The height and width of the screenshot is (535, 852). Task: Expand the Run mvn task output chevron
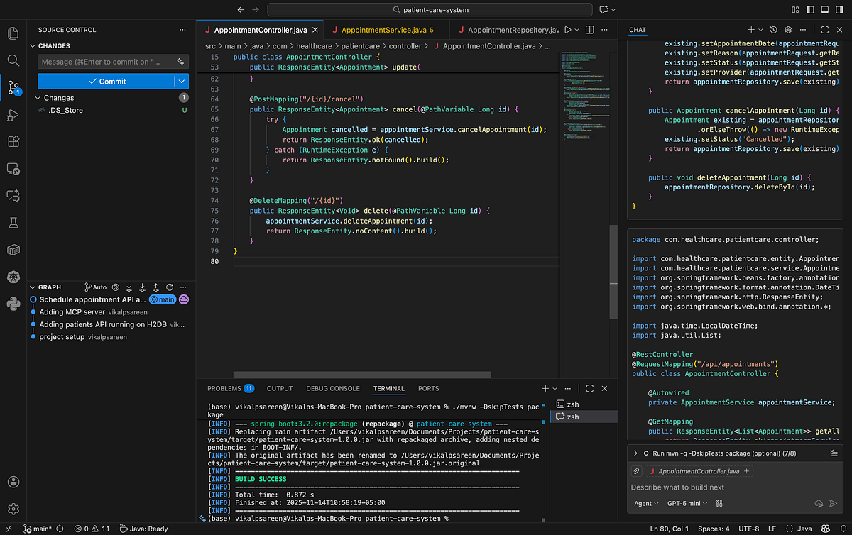(x=635, y=453)
